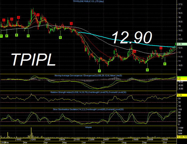Click the 14.5 level on the price axis
Image resolution: width=187 pixels, height=144 pixels.
click(180, 31)
